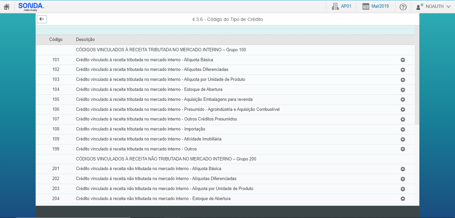This screenshot has height=218, width=455.
Task: Click 'tributada ... Estoque de Abertura' description of 104
Action: pos(149,90)
